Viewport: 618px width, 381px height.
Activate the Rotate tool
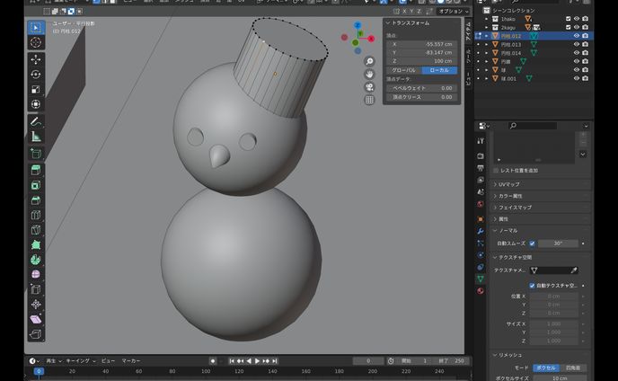point(36,75)
